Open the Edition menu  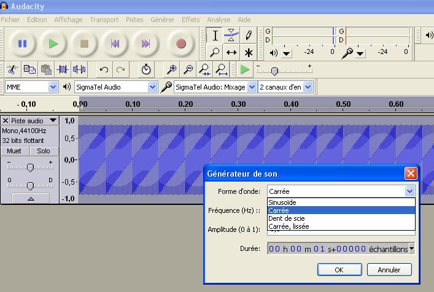pos(37,20)
